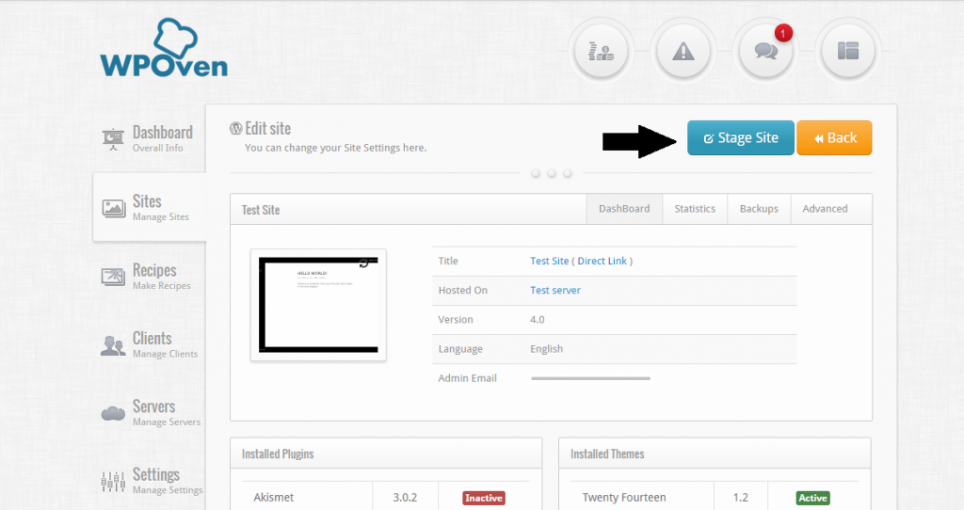Image resolution: width=964 pixels, height=510 pixels.
Task: Open the Direct Link hyperlink
Action: (x=602, y=262)
